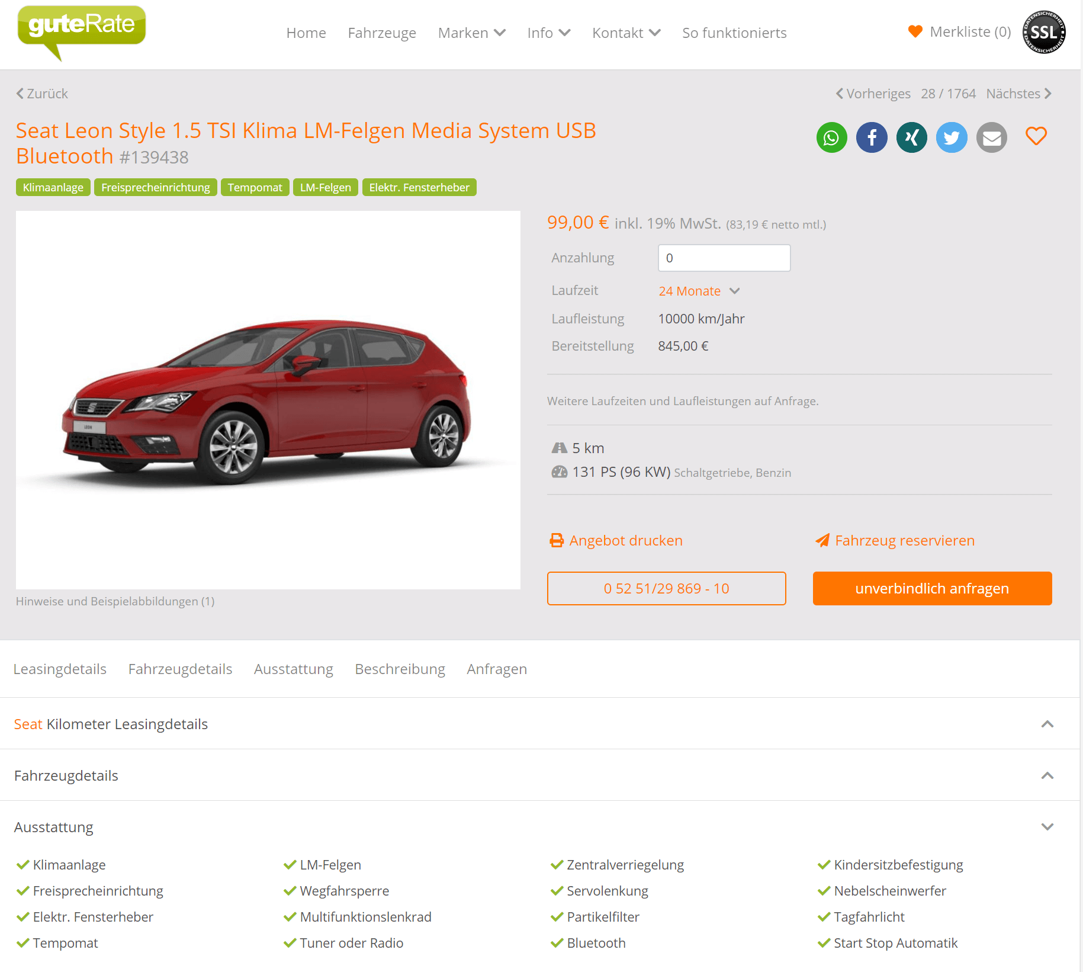
Task: Open So funktionierts page
Action: pyautogui.click(x=734, y=33)
